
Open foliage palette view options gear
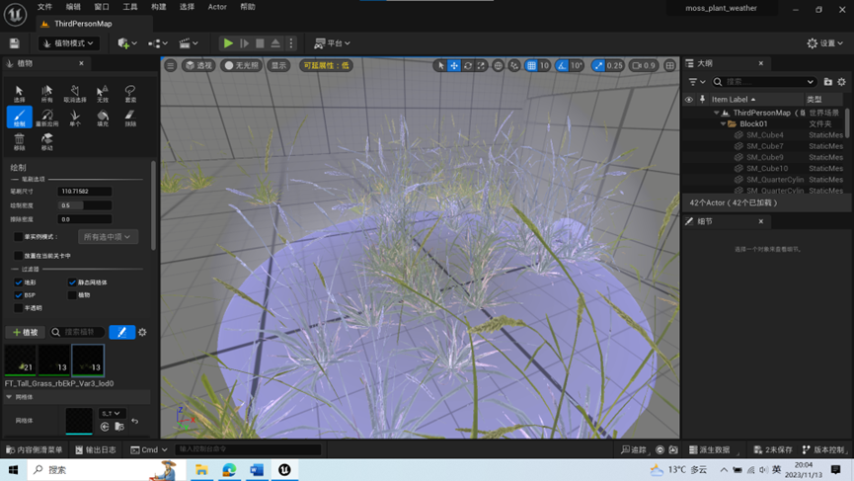(142, 332)
